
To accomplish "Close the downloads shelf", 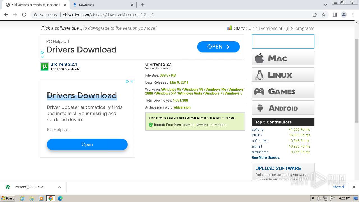I will click(x=354, y=187).
